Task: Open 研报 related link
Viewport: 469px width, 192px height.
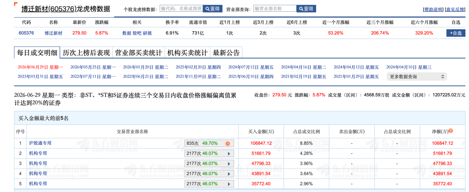Action: (148, 33)
